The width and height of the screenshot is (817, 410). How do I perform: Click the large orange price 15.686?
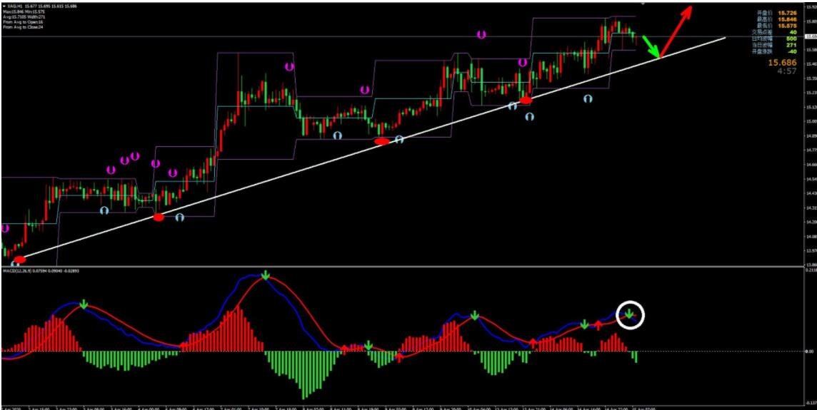[x=782, y=63]
